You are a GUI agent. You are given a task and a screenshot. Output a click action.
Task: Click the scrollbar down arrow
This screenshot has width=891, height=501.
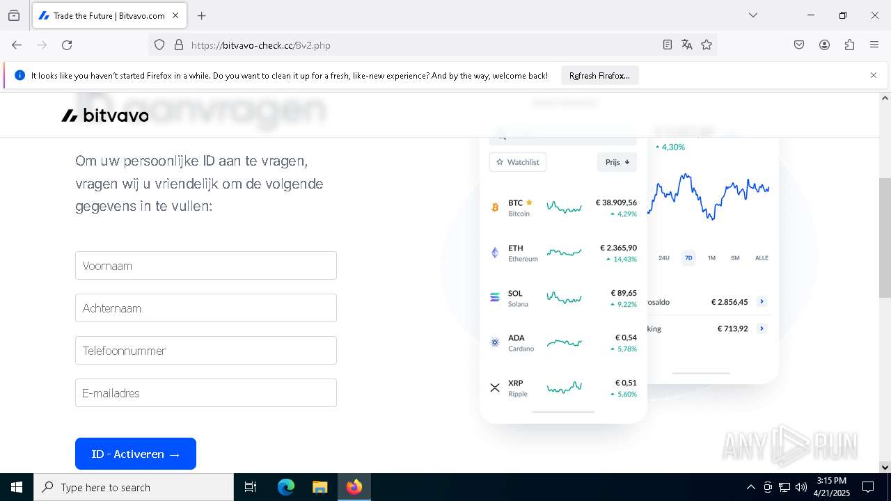885,467
